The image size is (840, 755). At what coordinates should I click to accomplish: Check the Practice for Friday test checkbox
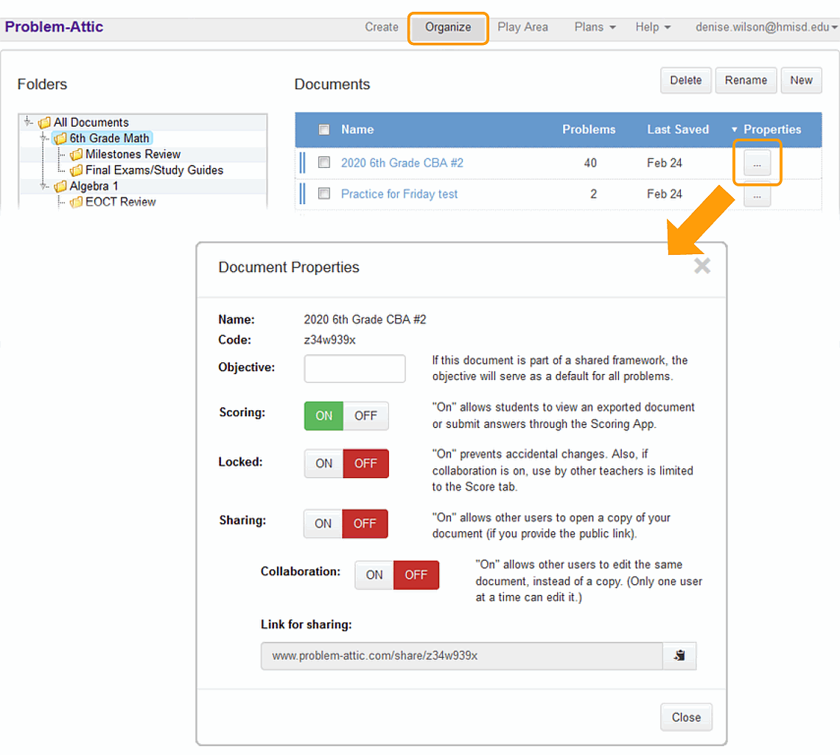[324, 193]
